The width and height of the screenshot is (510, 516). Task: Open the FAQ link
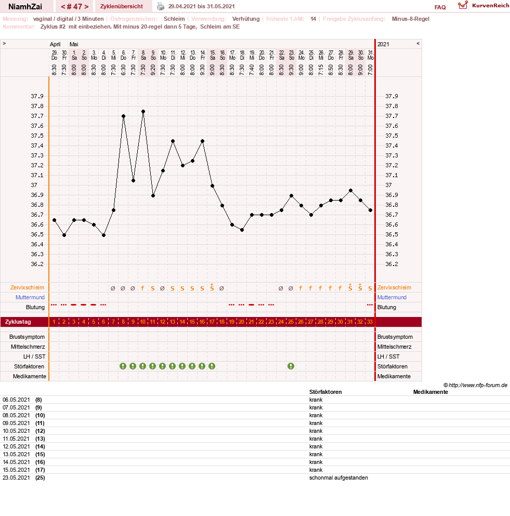coord(440,7)
